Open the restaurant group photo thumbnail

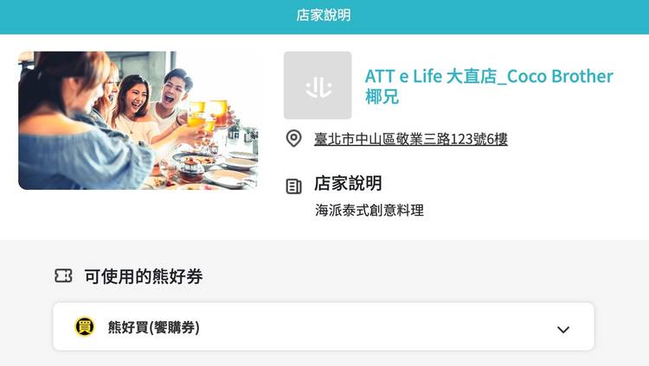pos(138,120)
